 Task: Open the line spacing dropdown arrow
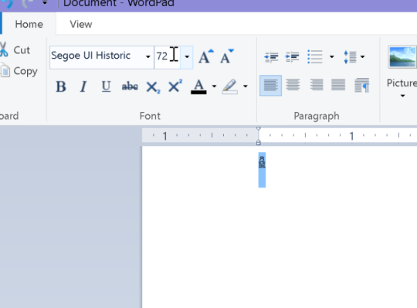pos(362,56)
